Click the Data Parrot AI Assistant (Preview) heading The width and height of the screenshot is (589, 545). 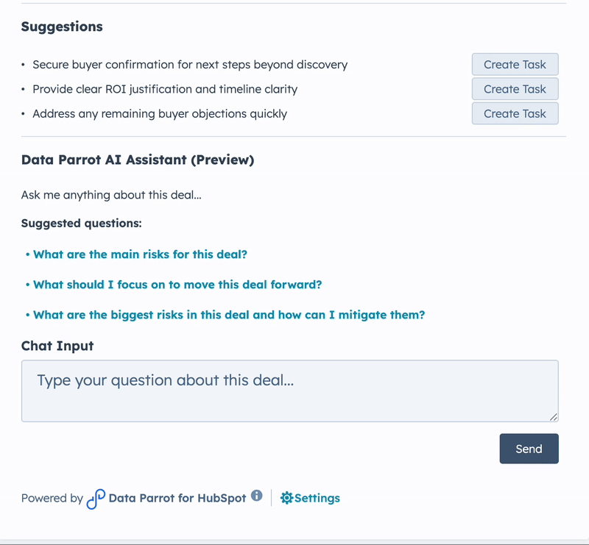click(138, 160)
